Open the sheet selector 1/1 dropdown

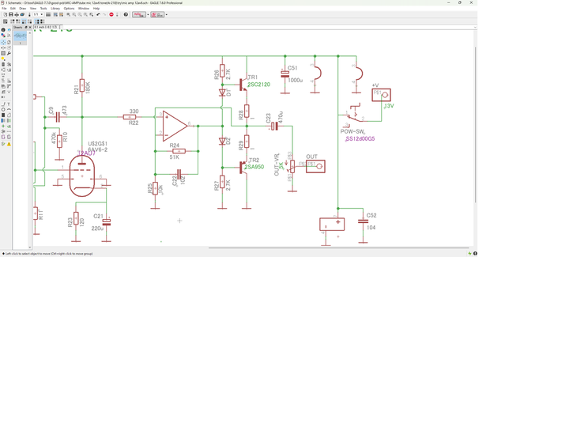[36, 14]
